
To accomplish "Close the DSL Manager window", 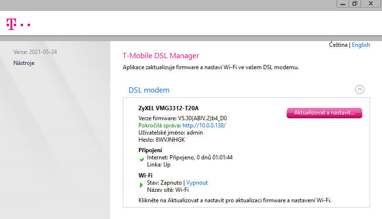I will point(371,4).
